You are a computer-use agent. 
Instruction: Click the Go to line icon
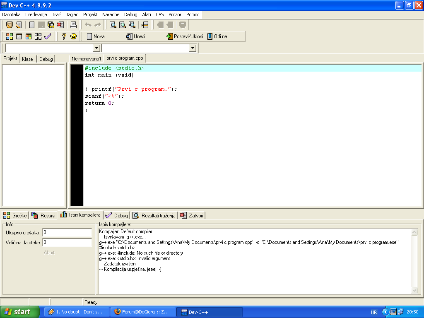[145, 25]
